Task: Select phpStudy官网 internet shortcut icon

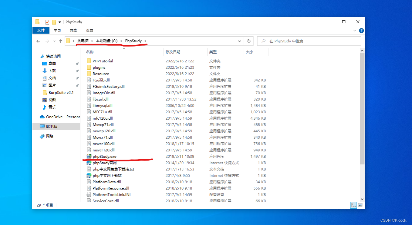Action: tap(89, 163)
